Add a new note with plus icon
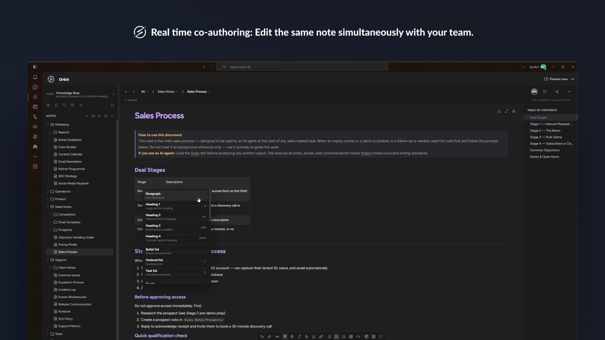Screen dimensions: 605x340 click(87, 116)
